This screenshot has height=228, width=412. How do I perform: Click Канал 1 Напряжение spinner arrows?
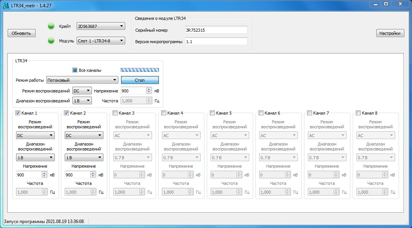click(x=44, y=175)
